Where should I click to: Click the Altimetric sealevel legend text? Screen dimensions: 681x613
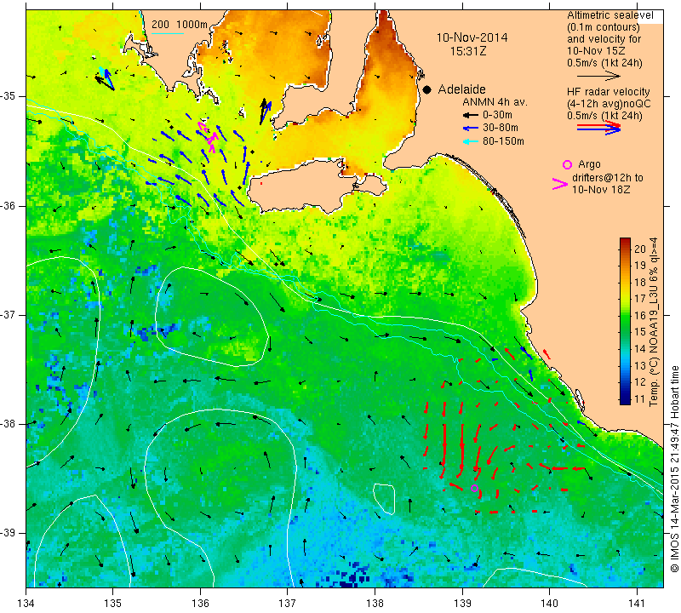pos(609,15)
